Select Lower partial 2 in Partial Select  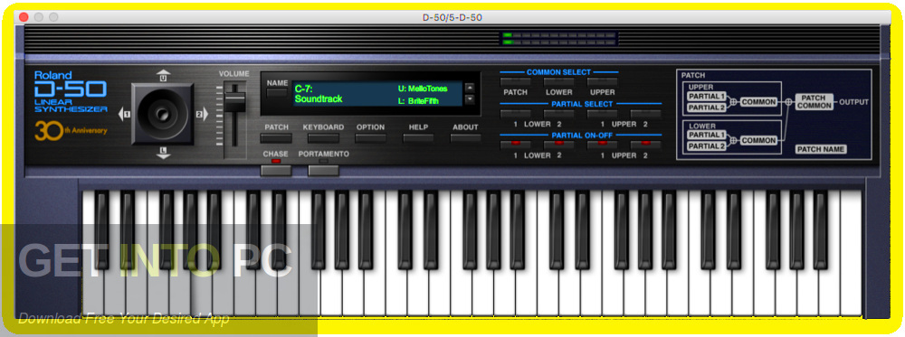tap(558, 114)
